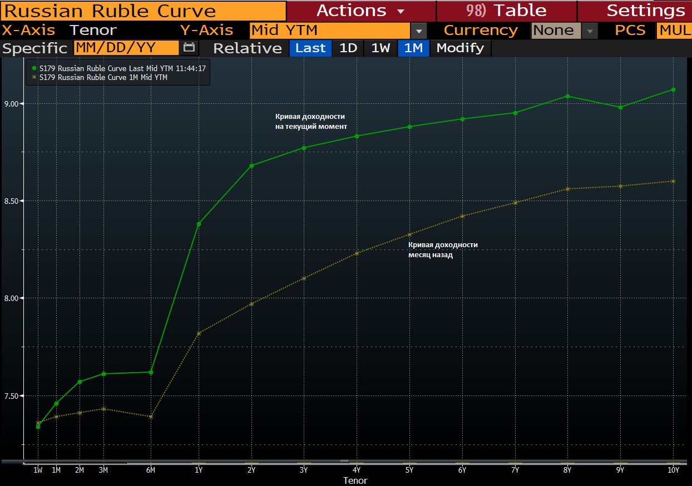
Task: Click the 10Y tenor axis label
Action: pyautogui.click(x=673, y=470)
